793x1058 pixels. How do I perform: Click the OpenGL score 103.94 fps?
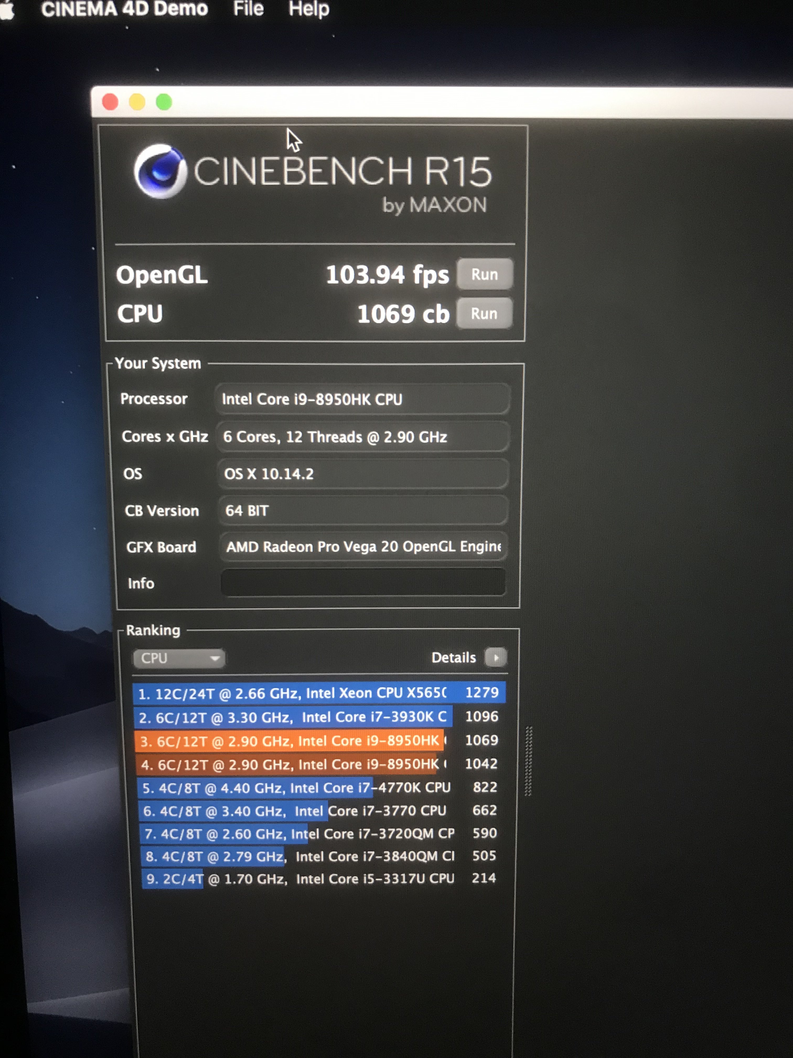(388, 274)
